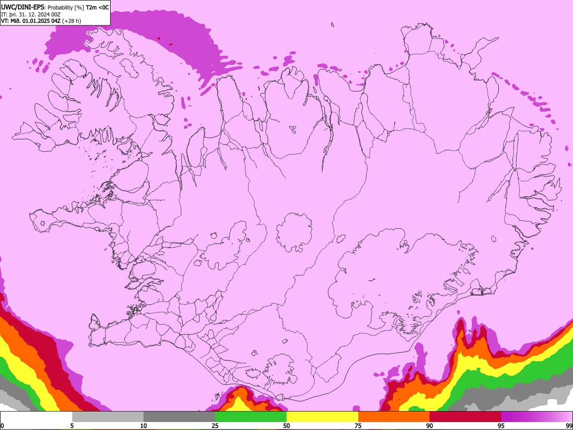Click the purple gradient 95–99 legend band
Viewport: 573px width, 430px height.
pyautogui.click(x=537, y=417)
